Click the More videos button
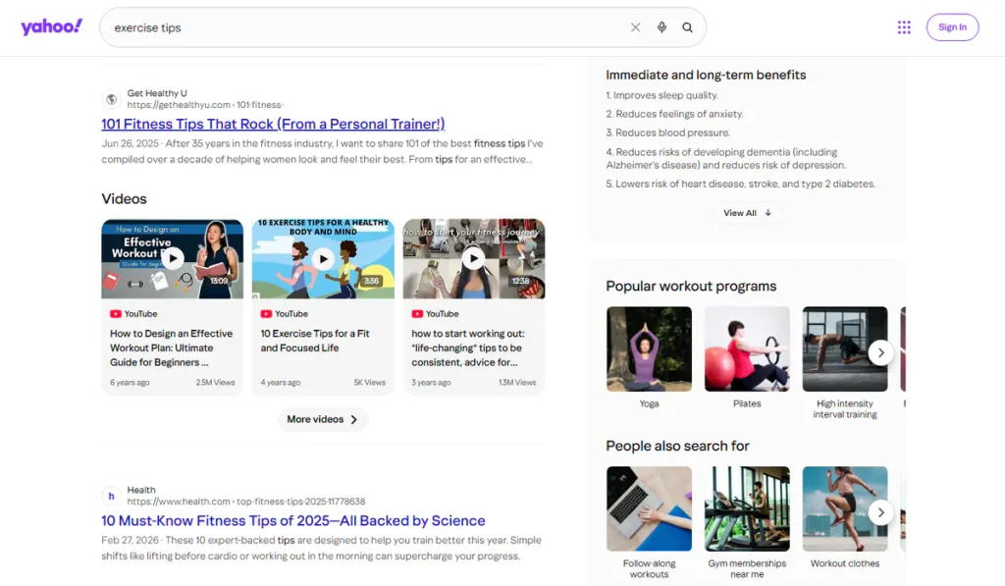The image size is (1005, 586). tap(323, 419)
